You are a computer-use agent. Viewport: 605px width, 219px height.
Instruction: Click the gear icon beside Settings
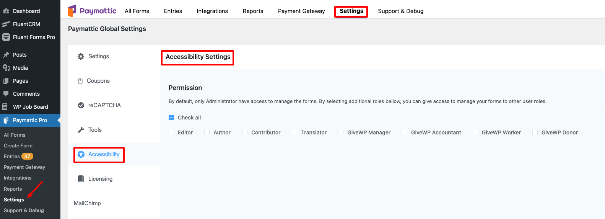pyautogui.click(x=81, y=56)
